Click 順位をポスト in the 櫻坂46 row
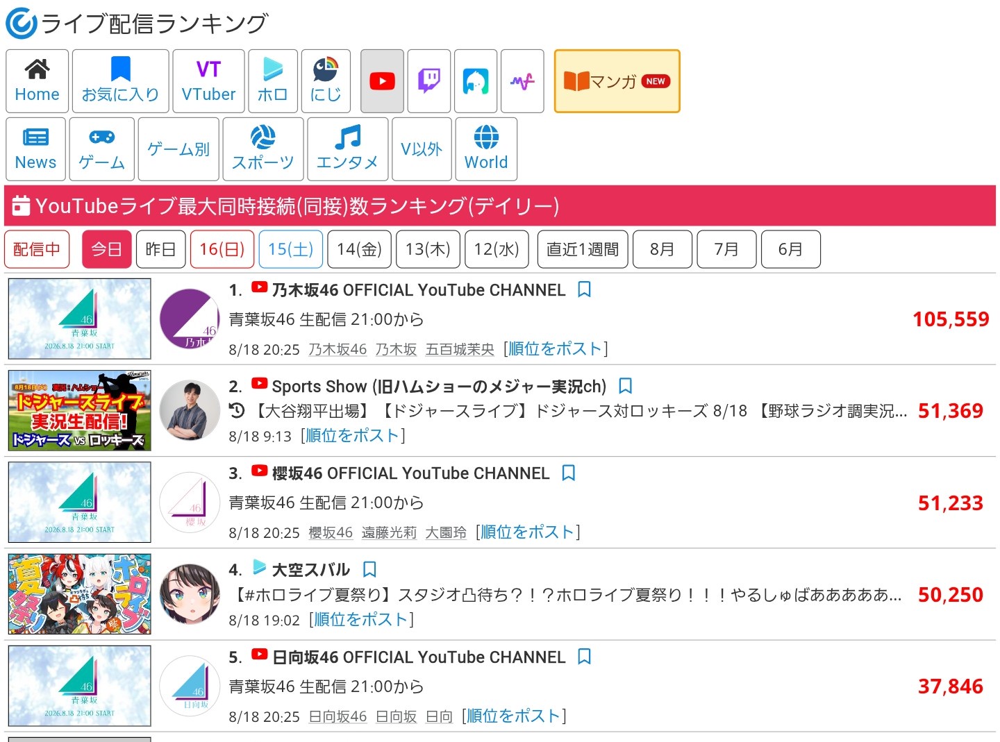The height and width of the screenshot is (742, 1000). pos(528,532)
